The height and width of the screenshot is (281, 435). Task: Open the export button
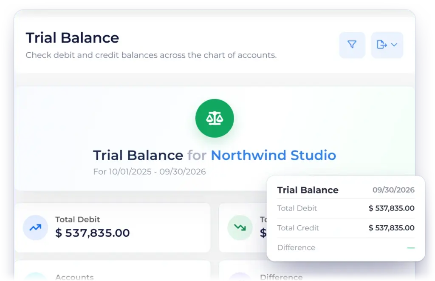point(387,45)
